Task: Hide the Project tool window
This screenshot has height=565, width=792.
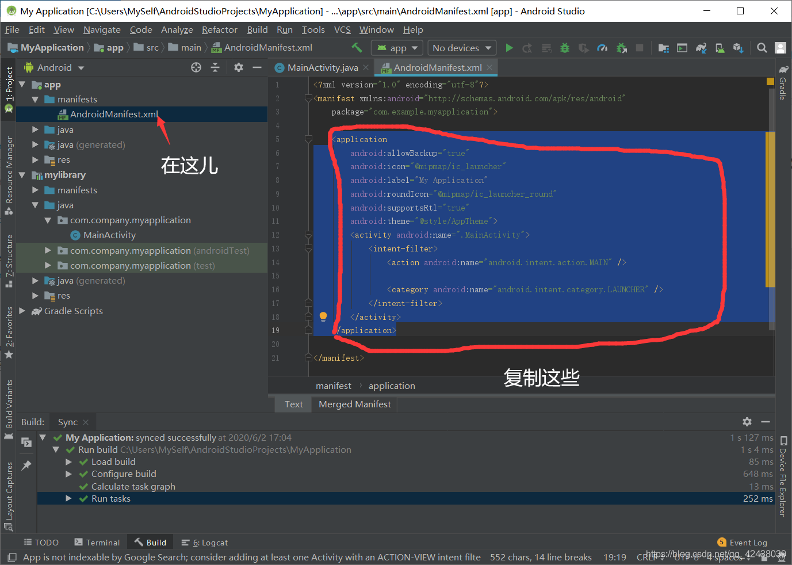Action: [257, 67]
